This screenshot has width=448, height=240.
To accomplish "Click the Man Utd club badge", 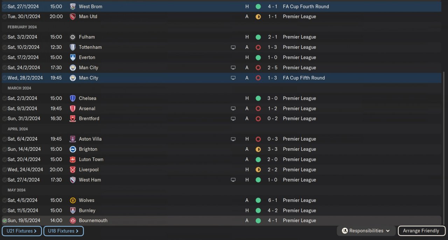I will tap(73, 17).
